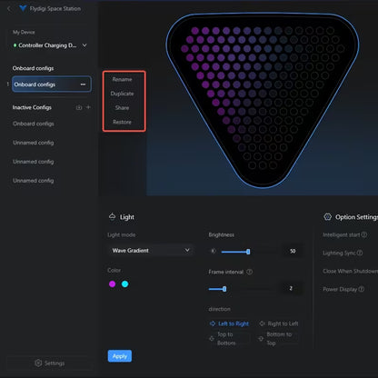Open Settings at the sidebar bottom

[50, 363]
